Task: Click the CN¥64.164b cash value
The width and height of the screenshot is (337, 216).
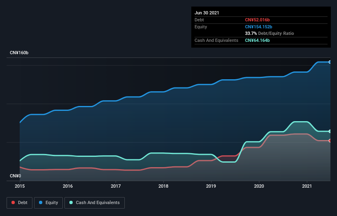Action: [257, 40]
